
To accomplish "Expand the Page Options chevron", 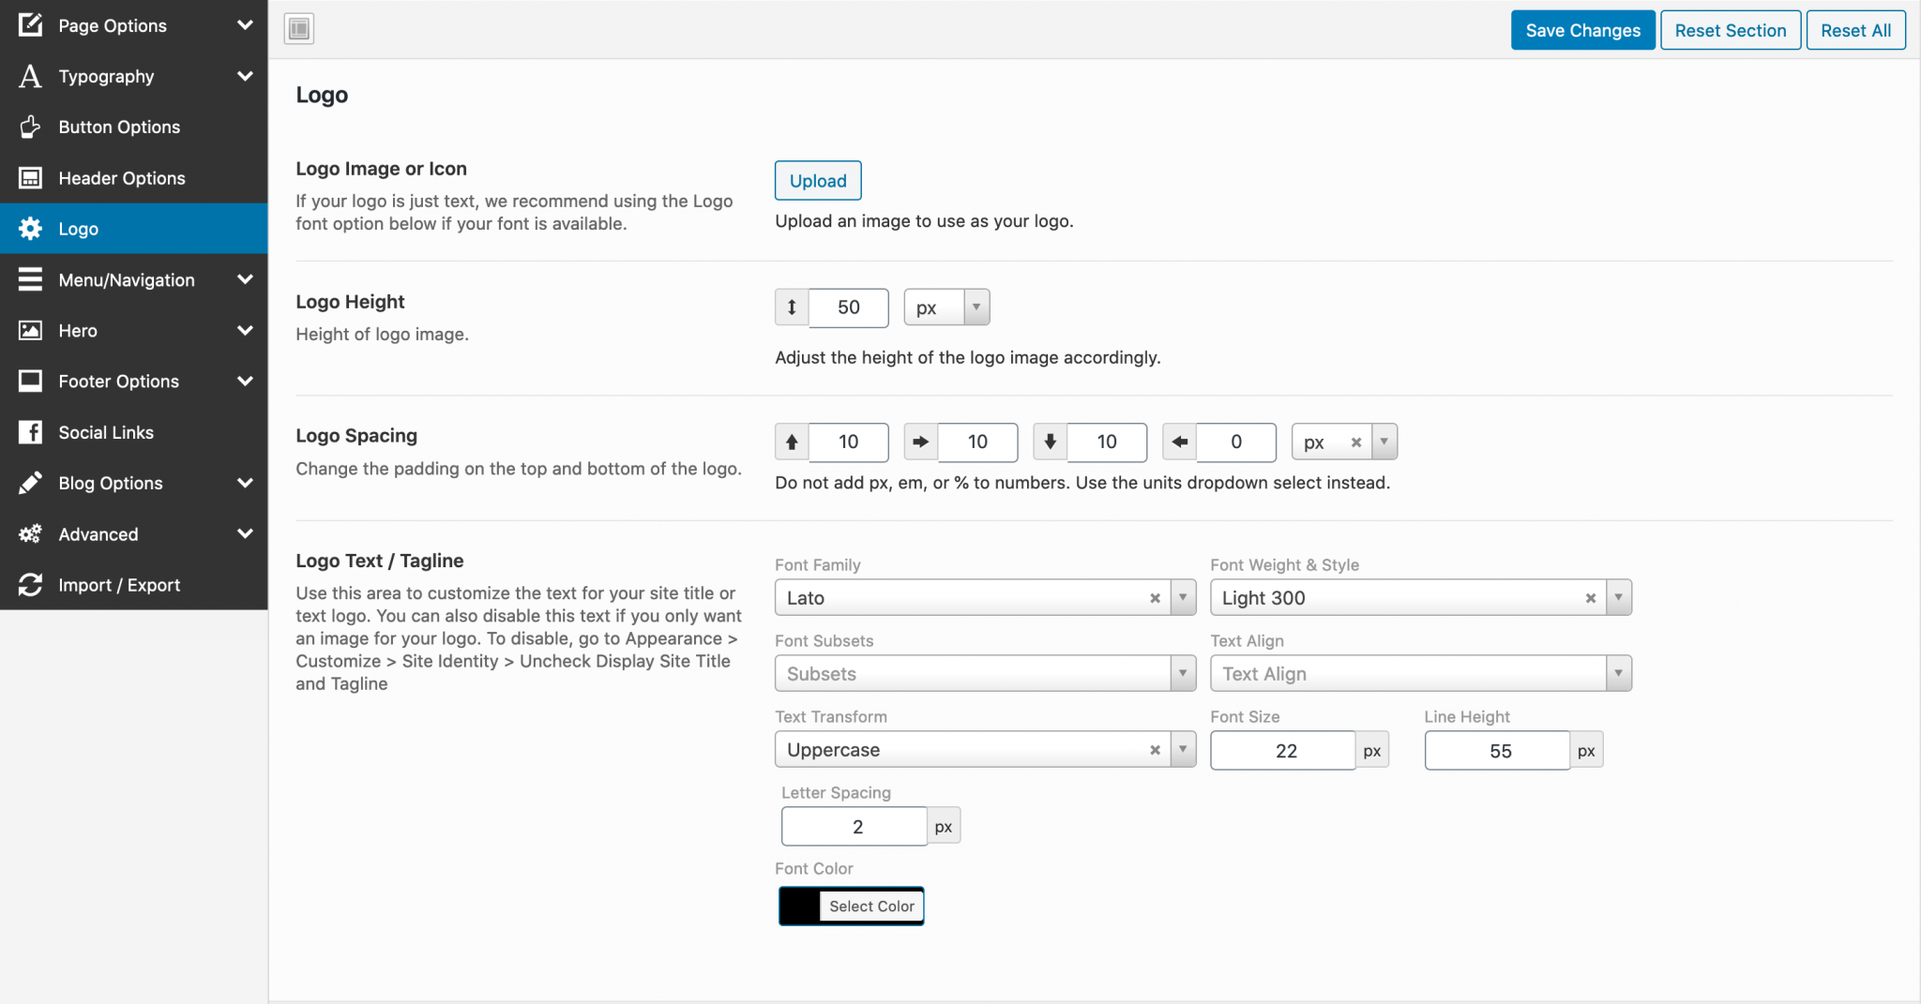I will pos(245,25).
